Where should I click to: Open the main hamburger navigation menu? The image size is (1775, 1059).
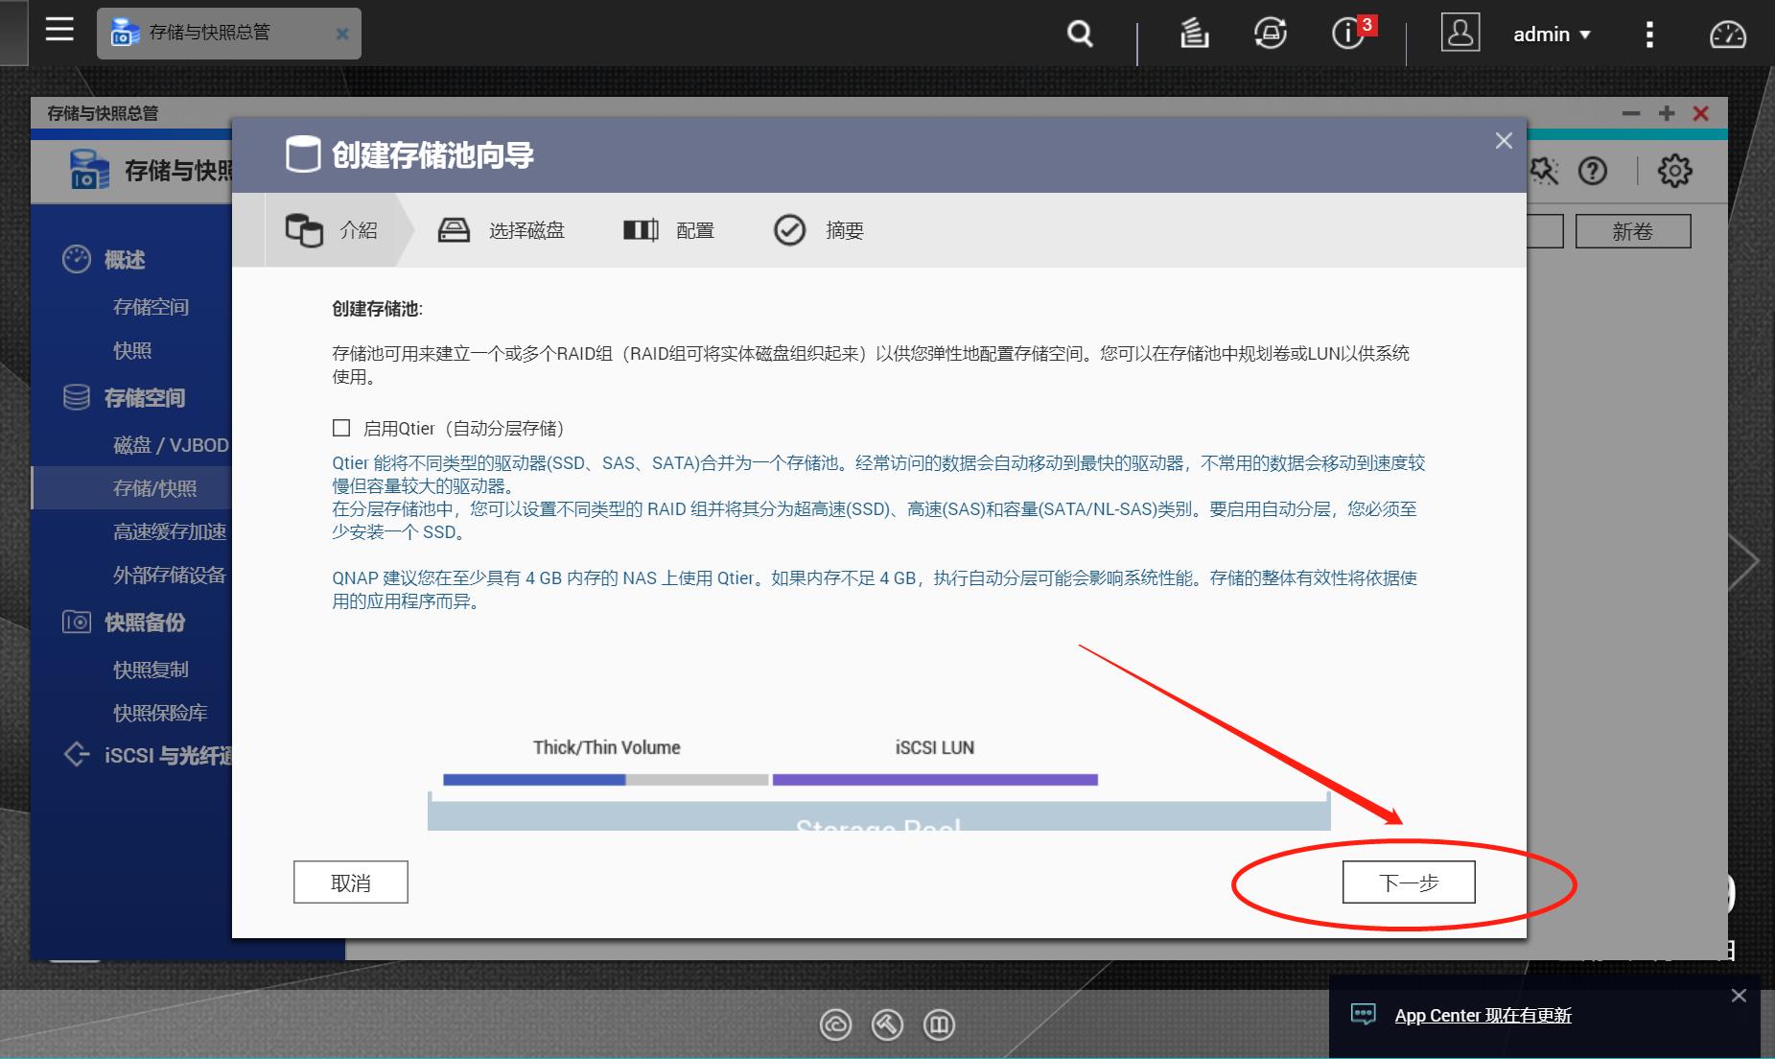point(58,29)
